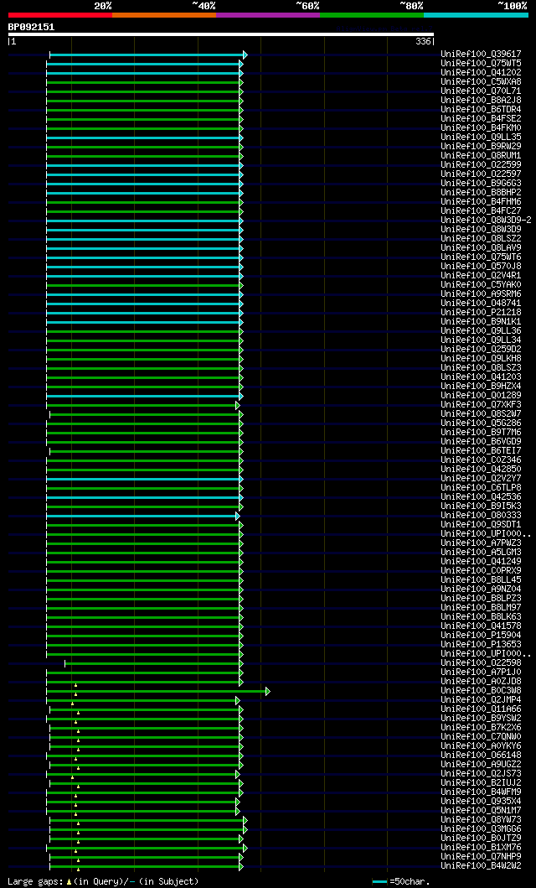Click the arrowhead ending the UniRef100_B1XM76 bar

[x=245, y=848]
